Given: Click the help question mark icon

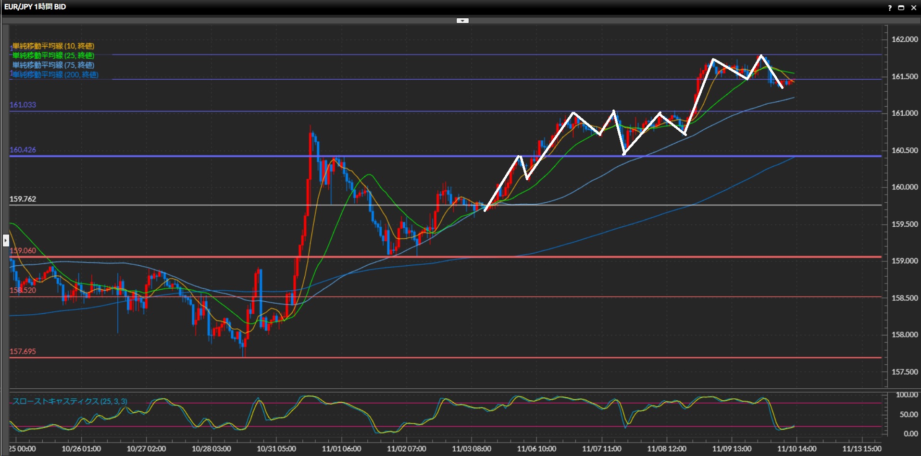Looking at the screenshot, I should pos(890,8).
